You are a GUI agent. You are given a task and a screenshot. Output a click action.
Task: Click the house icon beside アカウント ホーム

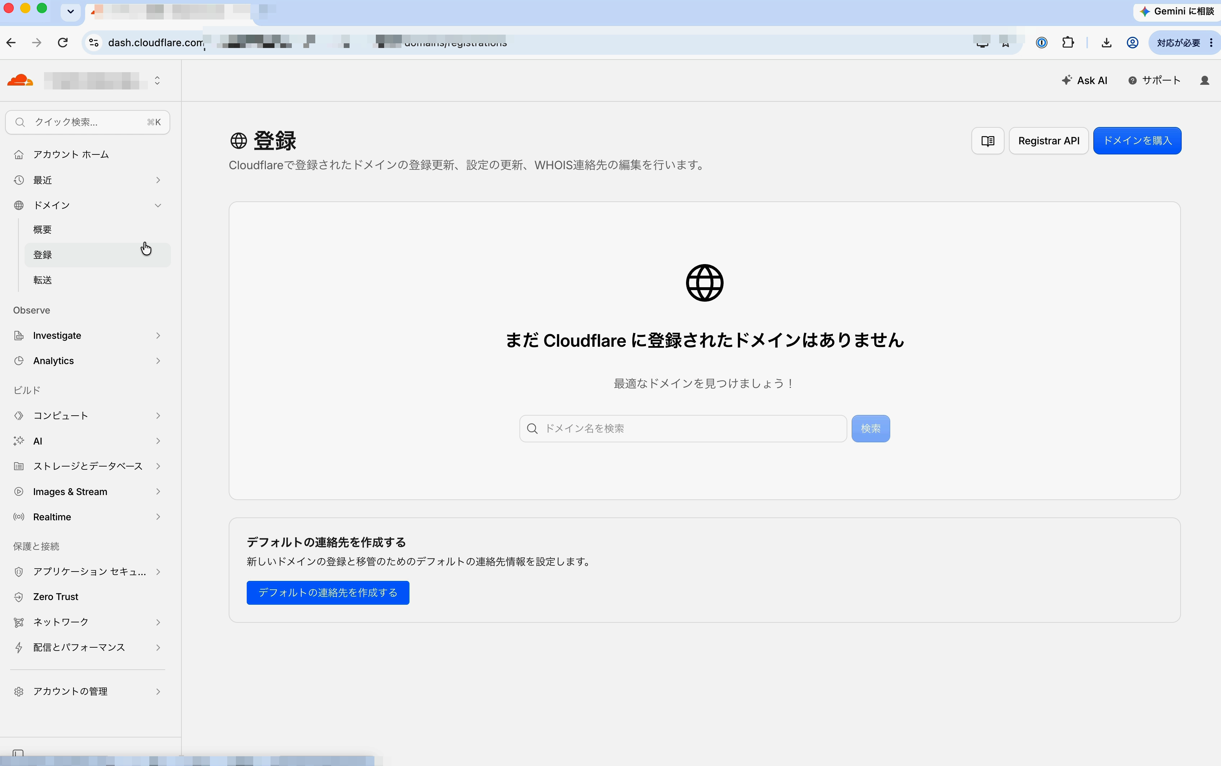[19, 154]
